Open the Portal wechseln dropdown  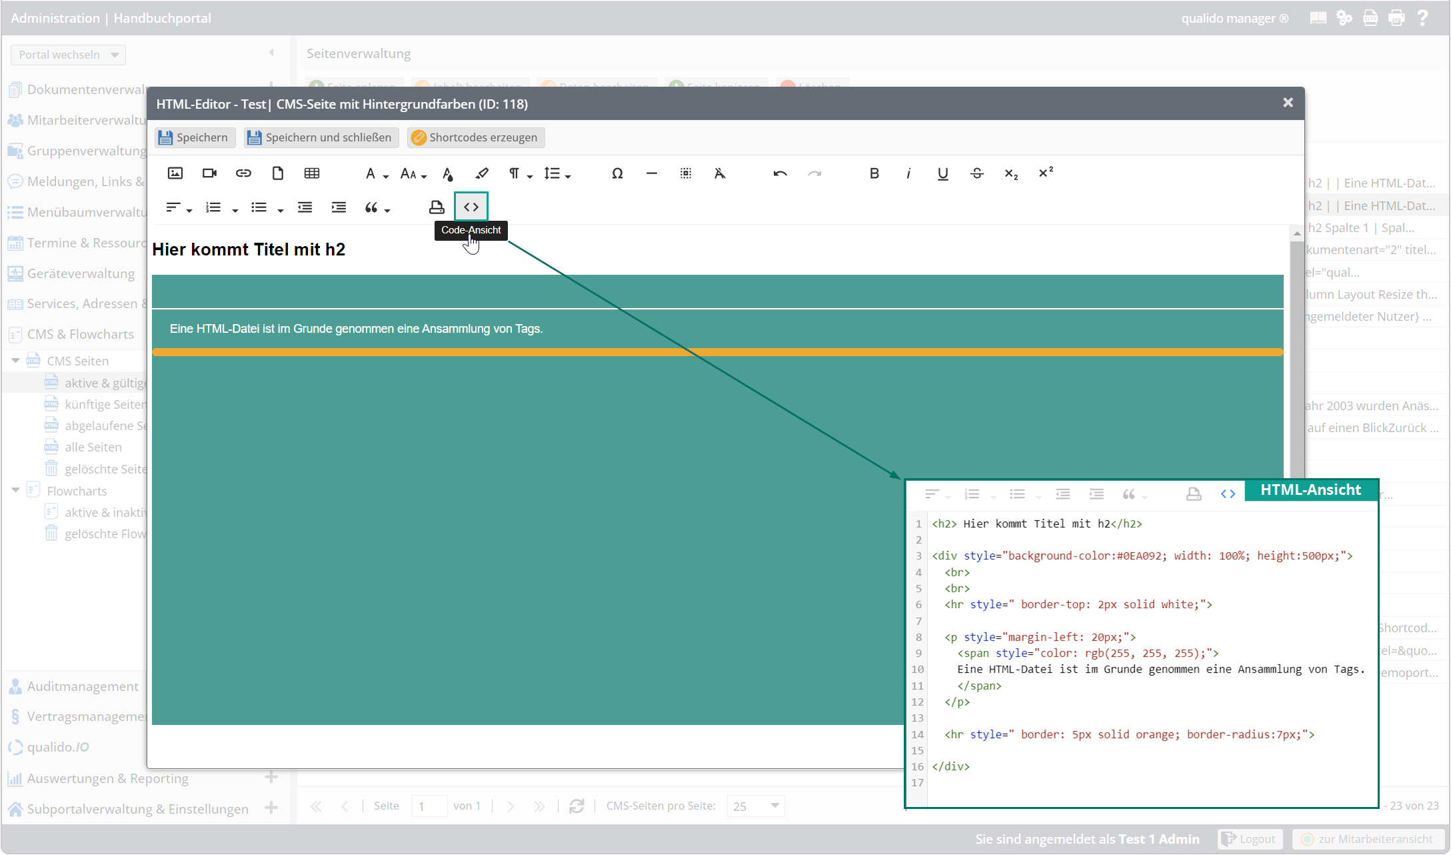tap(68, 55)
